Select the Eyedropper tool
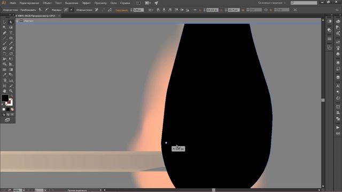 pos(5,75)
